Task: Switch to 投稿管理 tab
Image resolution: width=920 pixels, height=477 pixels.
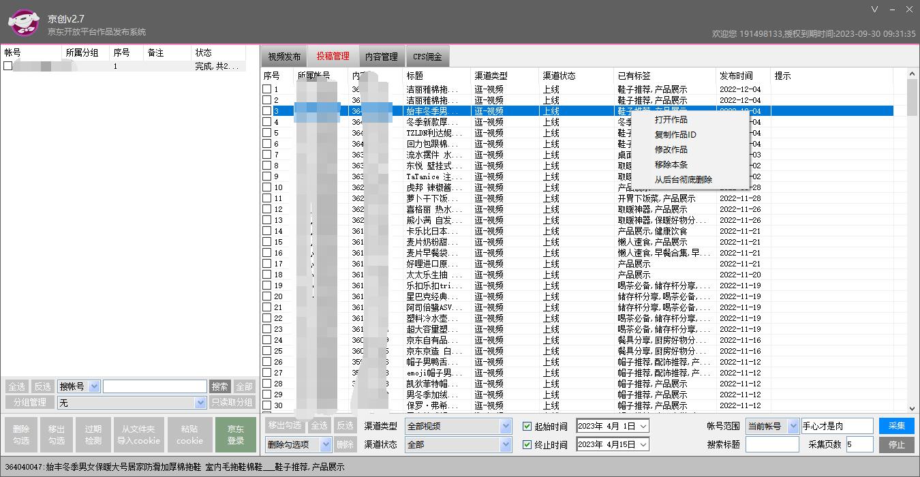Action: coord(333,57)
